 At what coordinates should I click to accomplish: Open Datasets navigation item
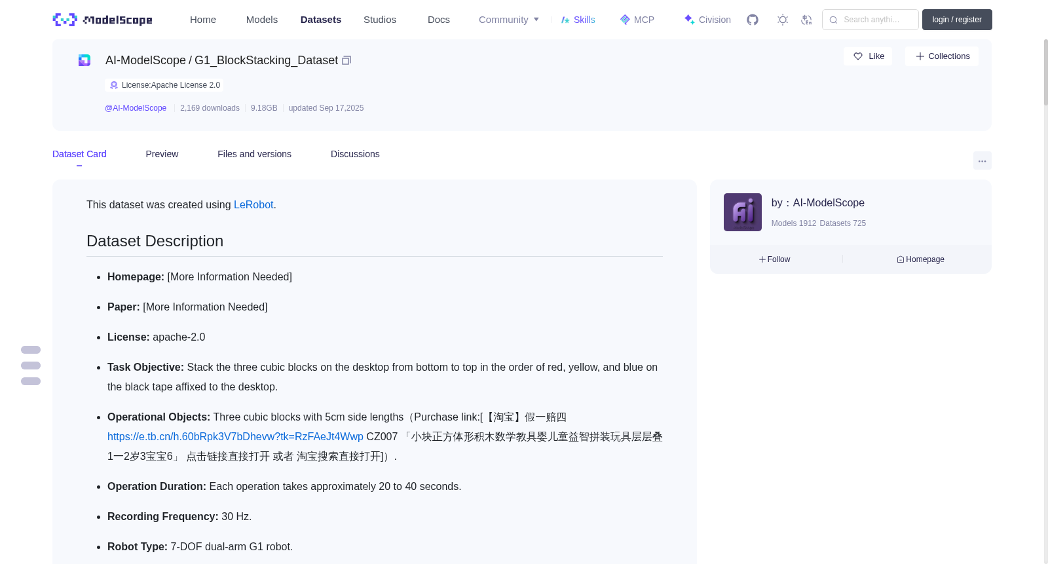tap(321, 20)
